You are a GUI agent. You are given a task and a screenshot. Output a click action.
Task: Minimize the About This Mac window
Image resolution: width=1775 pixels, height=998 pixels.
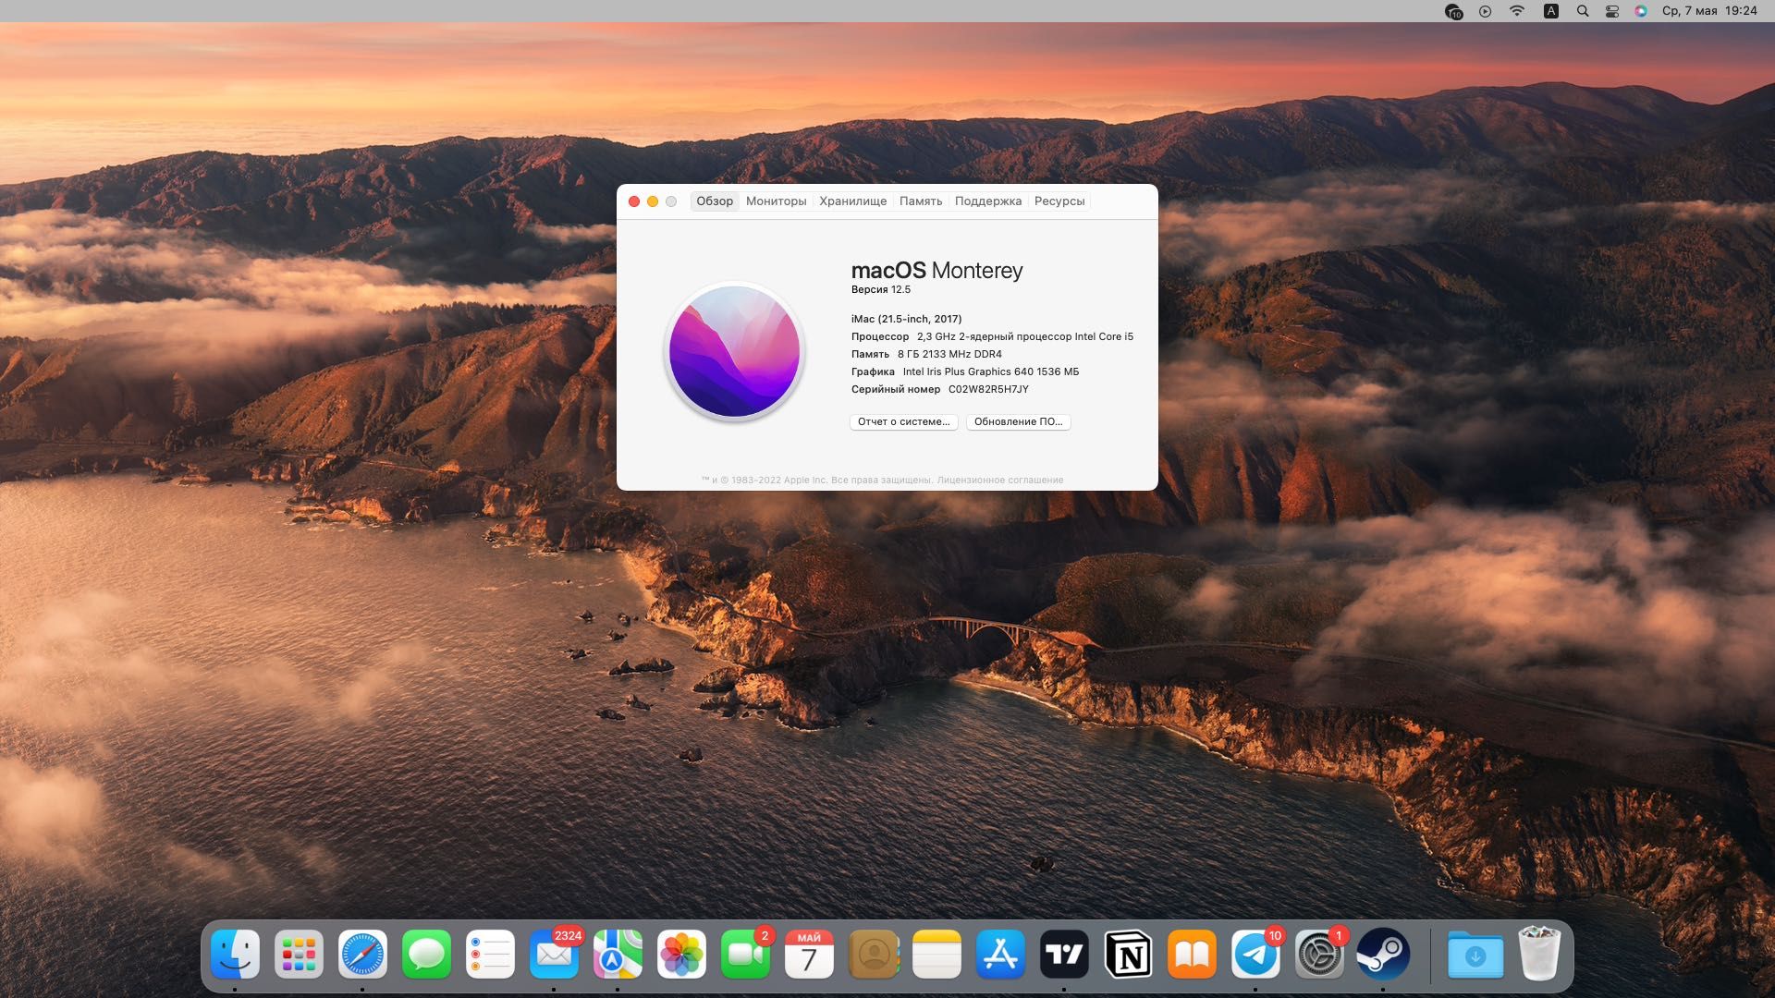click(x=653, y=201)
